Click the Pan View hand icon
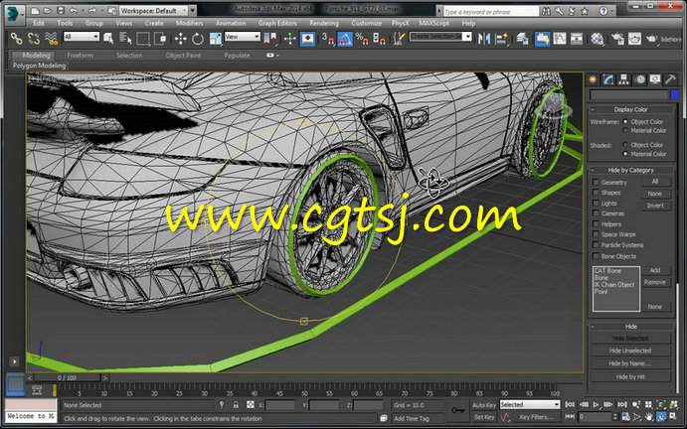Screen dimensions: 687x429 (649, 416)
